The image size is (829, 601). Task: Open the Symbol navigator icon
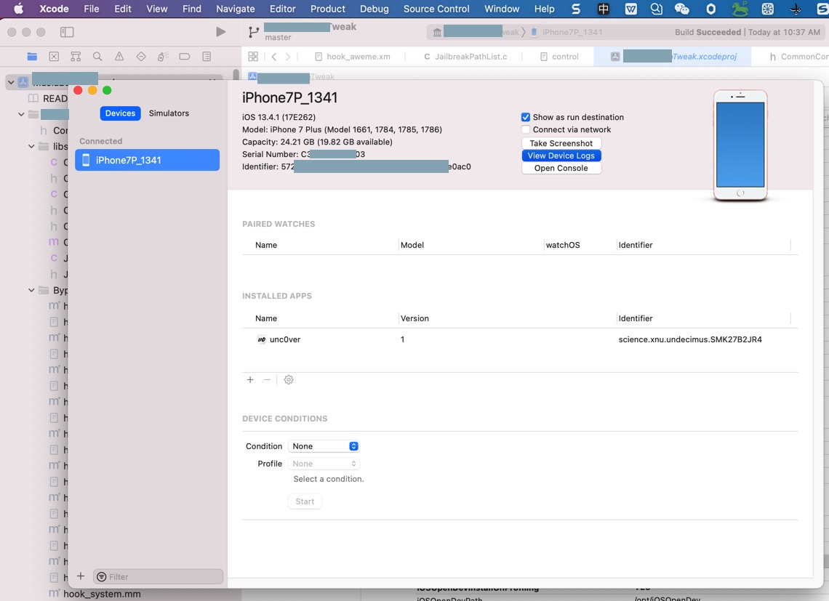click(x=76, y=57)
